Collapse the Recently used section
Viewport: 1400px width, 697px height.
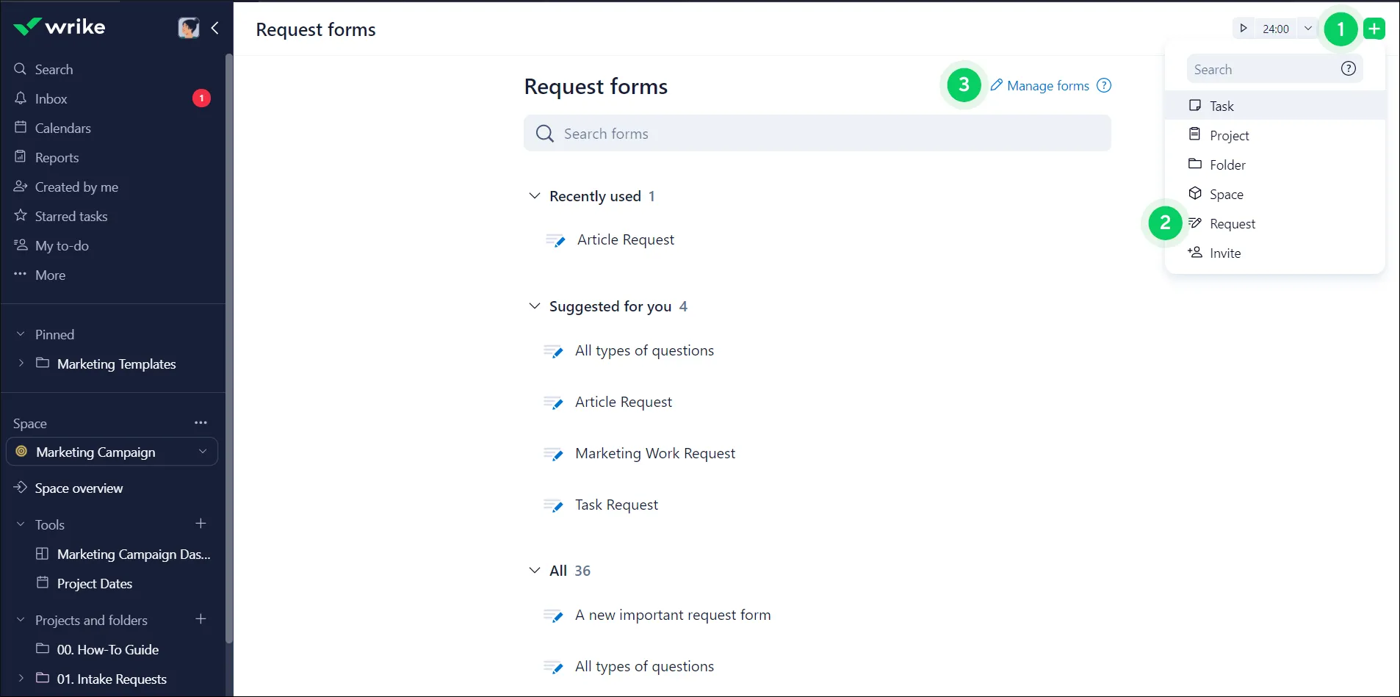click(x=534, y=196)
